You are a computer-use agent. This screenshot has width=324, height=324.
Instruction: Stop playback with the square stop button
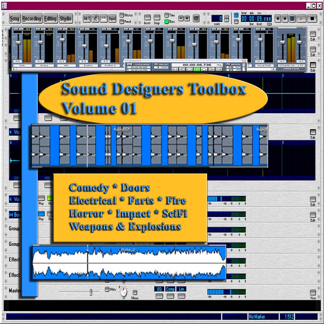click(312, 18)
